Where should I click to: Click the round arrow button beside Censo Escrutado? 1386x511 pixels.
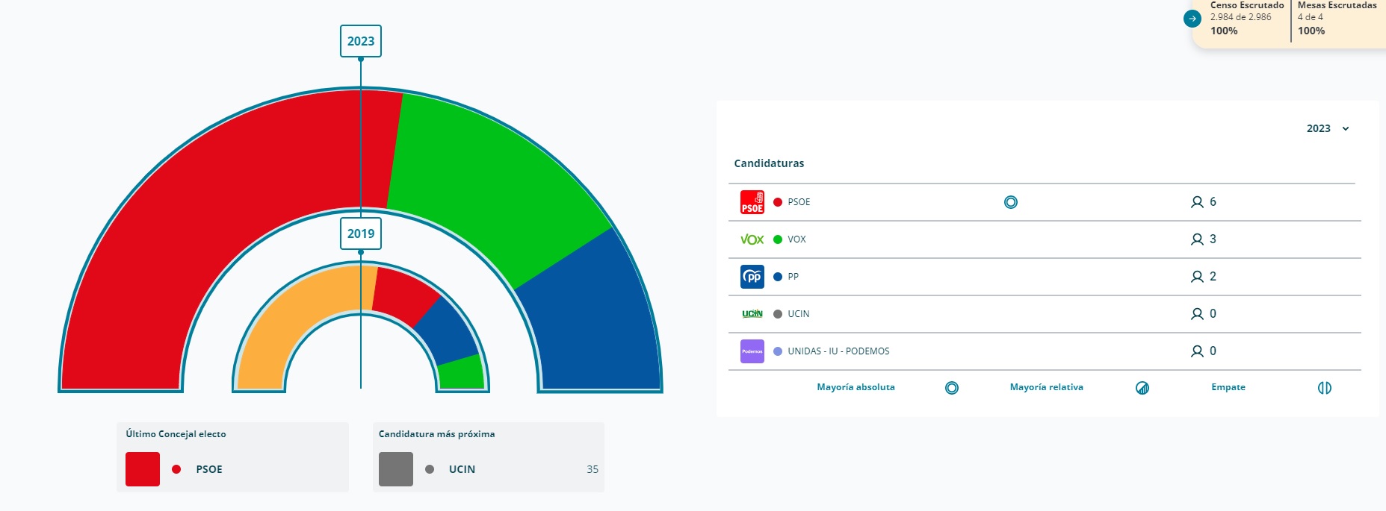click(1192, 19)
